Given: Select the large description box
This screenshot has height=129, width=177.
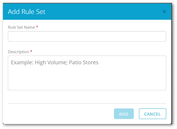Looking at the screenshot, I should click(x=87, y=73).
